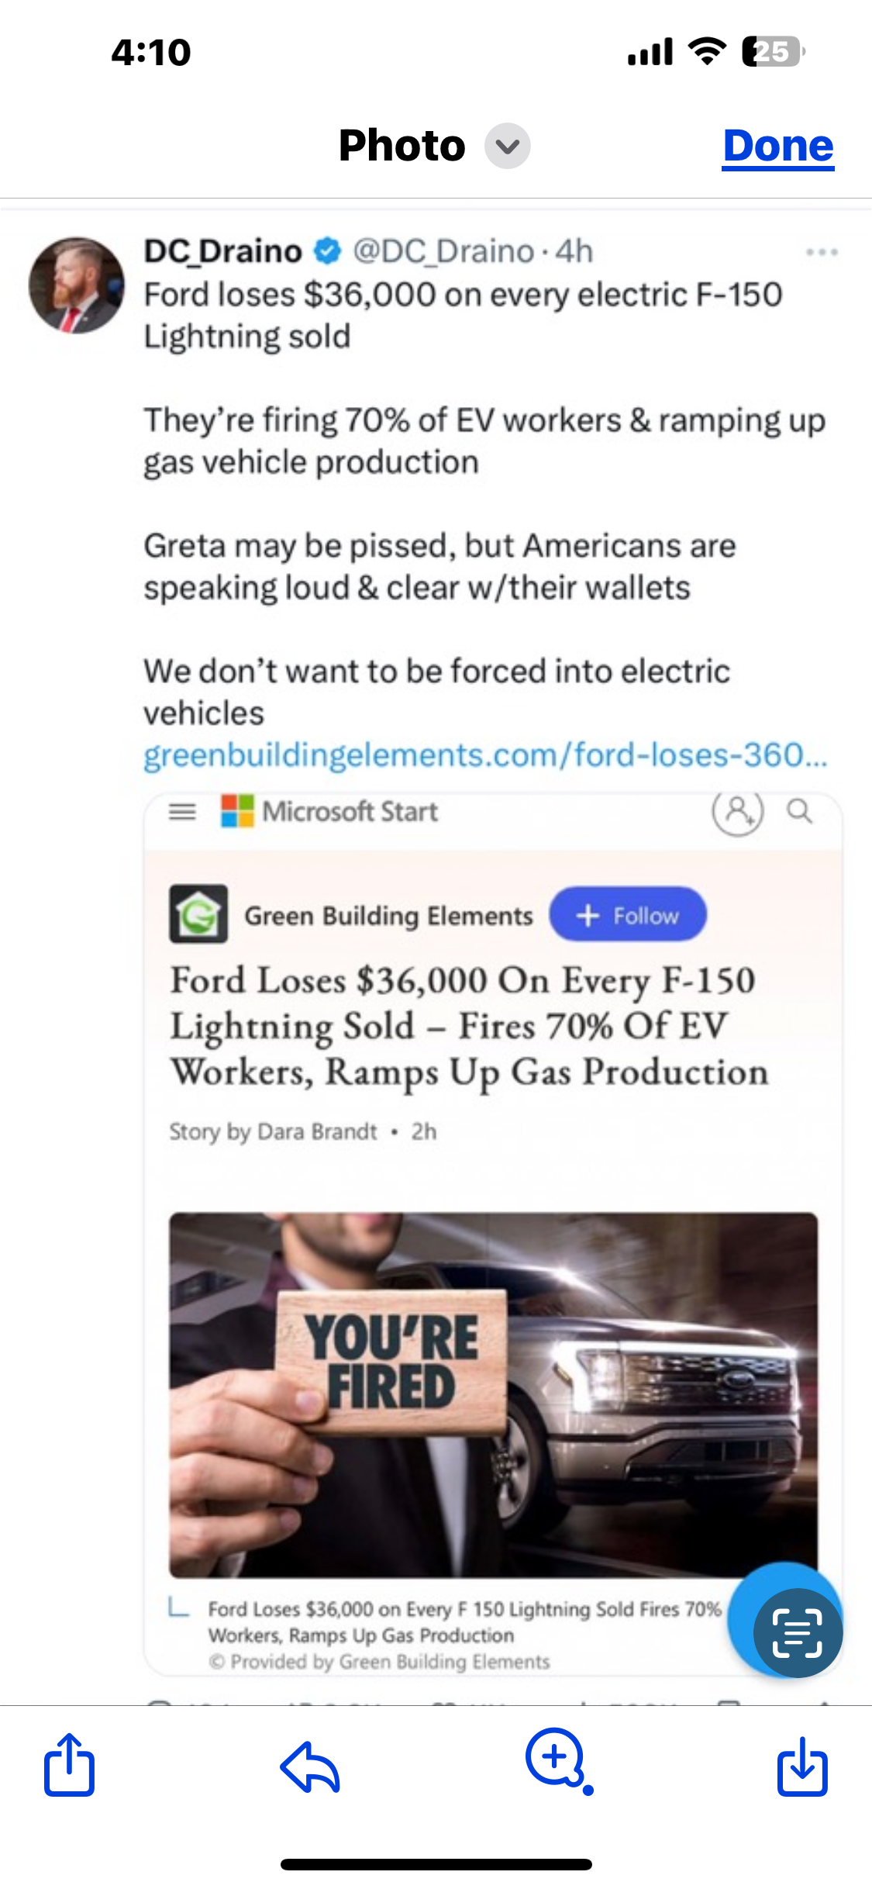Tap the Microsoft Start search magnifier icon
This screenshot has height=1889, width=872.
click(x=800, y=812)
